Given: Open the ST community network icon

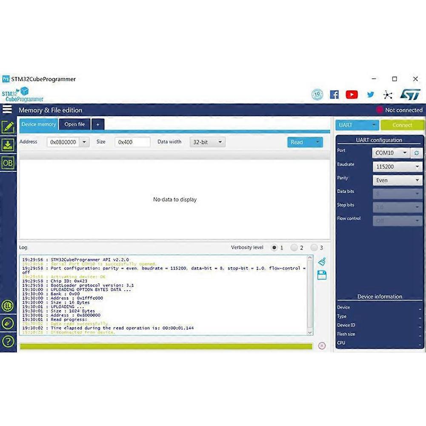Looking at the screenshot, I should pos(388,95).
